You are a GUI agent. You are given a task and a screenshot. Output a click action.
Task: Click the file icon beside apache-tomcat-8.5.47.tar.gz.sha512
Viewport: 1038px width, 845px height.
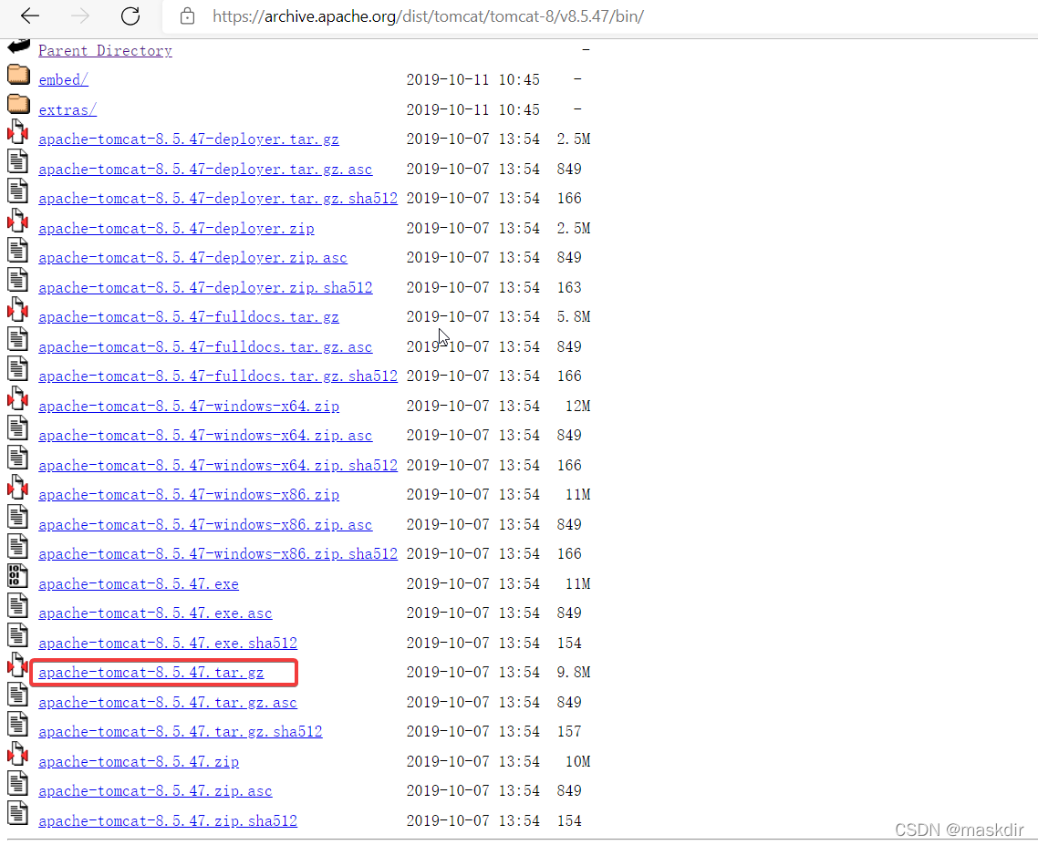(x=18, y=725)
